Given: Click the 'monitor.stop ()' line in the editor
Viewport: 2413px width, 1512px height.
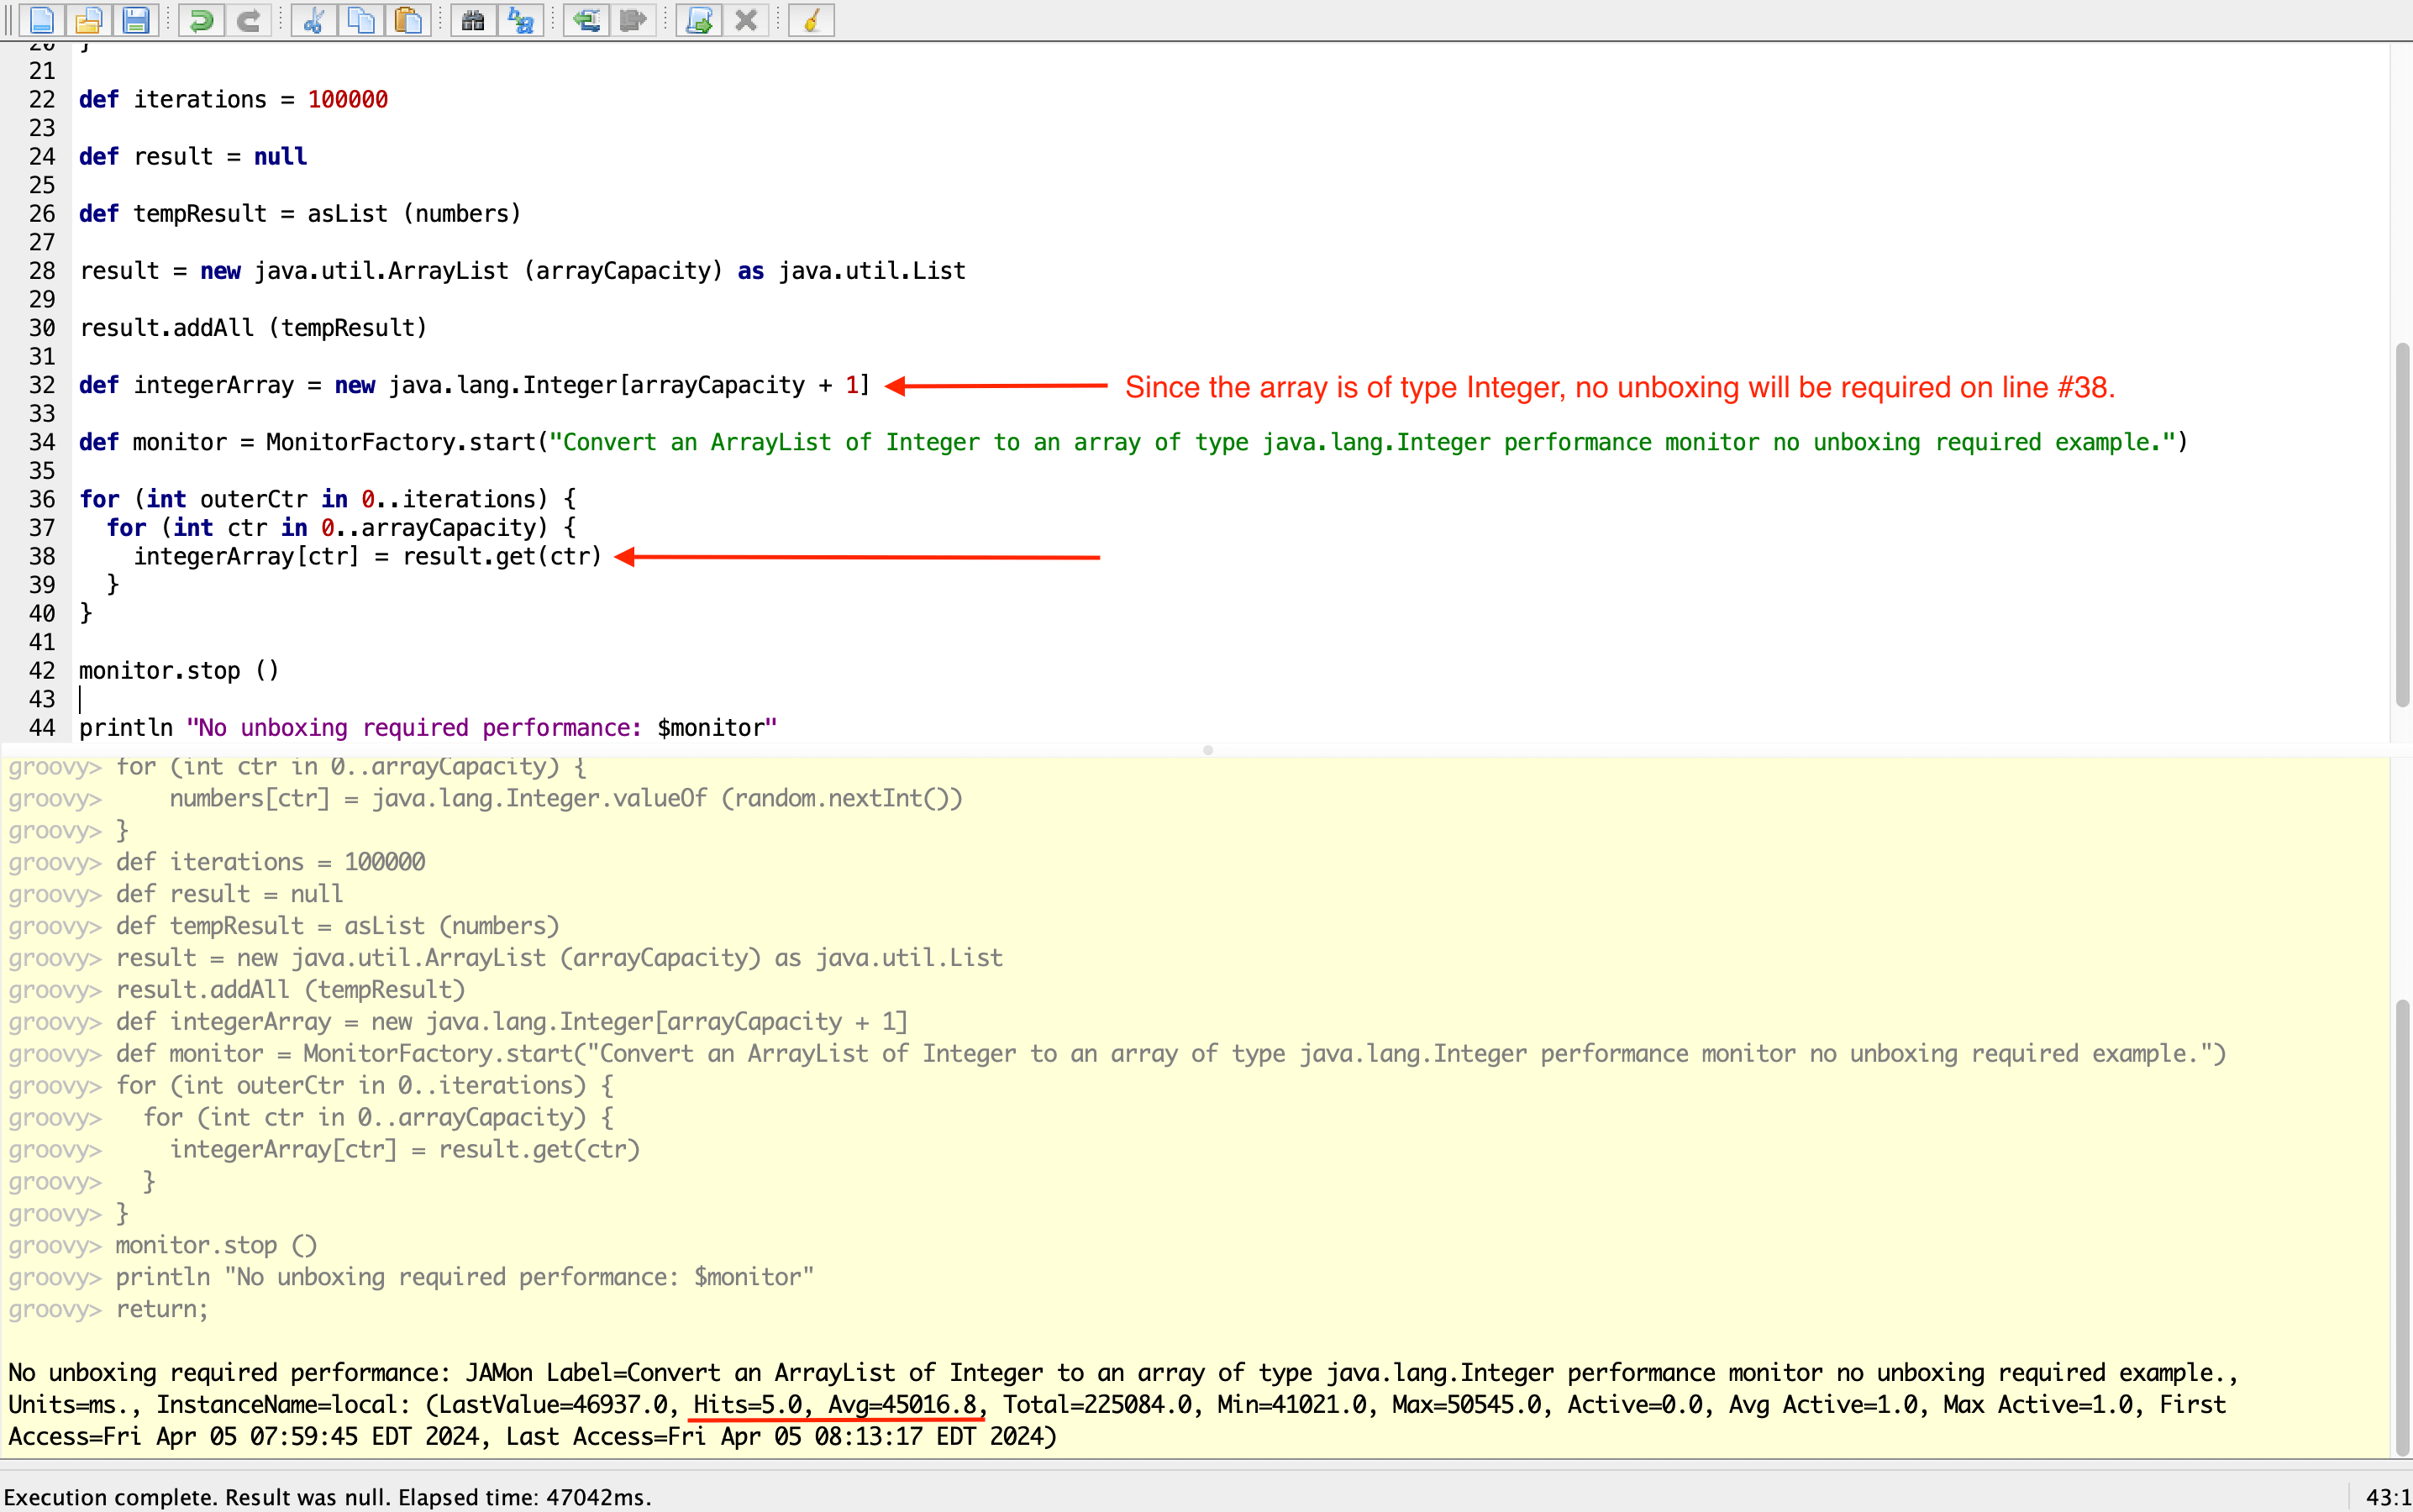Looking at the screenshot, I should [x=179, y=670].
